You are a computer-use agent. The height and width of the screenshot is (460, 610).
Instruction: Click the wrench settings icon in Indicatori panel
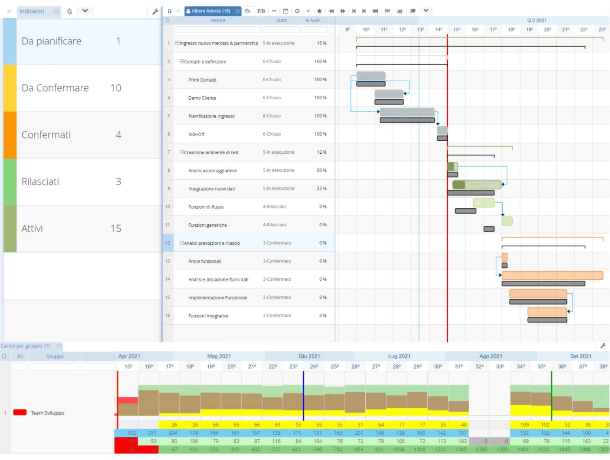(155, 11)
